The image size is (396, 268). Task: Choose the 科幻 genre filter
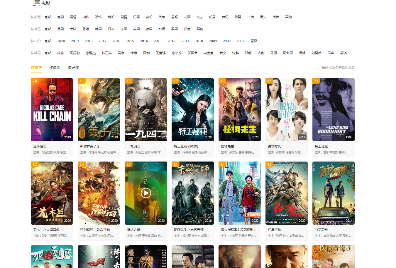(111, 17)
